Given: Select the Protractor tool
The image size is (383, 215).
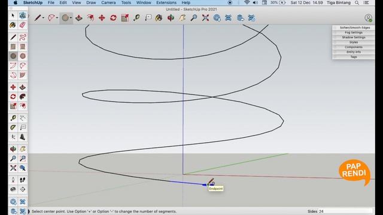Looking at the screenshot, I should pyautogui.click(x=13, y=127).
